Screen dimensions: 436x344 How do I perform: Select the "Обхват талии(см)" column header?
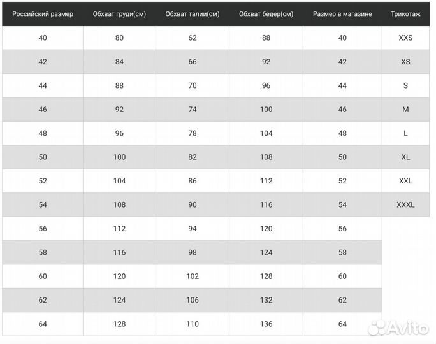coord(193,14)
